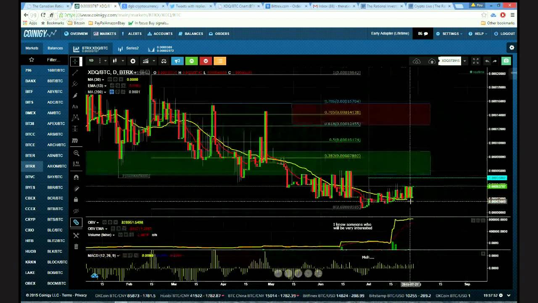538x303 pixels.
Task: Click the Filter input in markets panel
Action: (x=53, y=60)
